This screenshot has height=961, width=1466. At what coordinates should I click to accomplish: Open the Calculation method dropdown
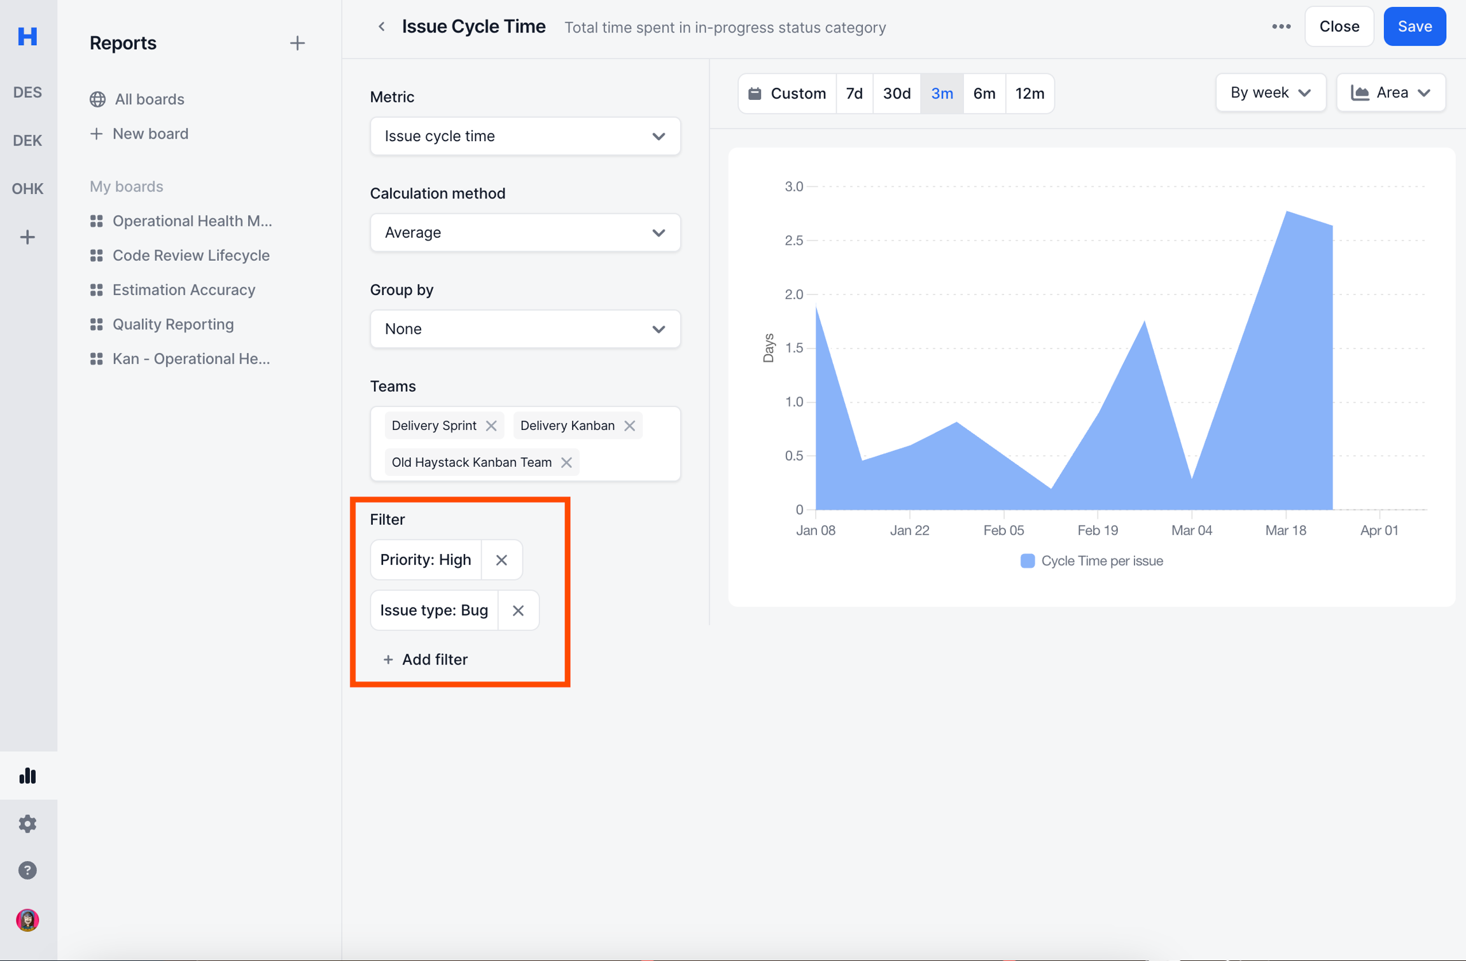(525, 233)
